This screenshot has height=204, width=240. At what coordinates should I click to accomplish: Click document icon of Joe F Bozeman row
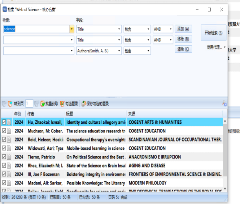[9, 174]
